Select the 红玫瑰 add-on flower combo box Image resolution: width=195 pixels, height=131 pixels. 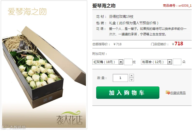108,62
